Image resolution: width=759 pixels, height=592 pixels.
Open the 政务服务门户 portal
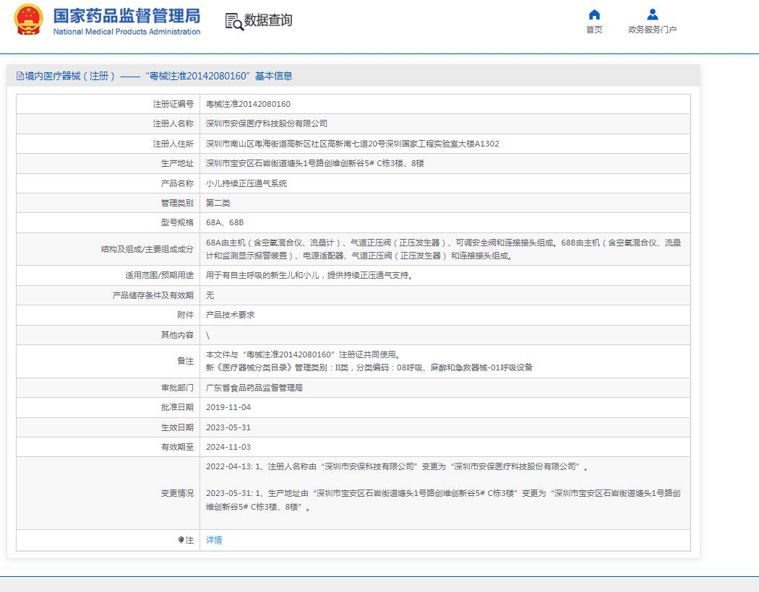[x=651, y=32]
